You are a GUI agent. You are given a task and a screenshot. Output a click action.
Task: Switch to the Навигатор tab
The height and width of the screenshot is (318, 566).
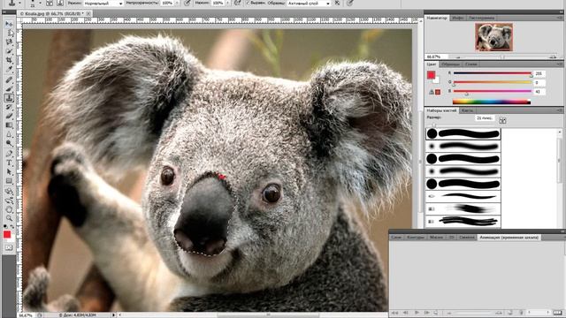pyautogui.click(x=436, y=18)
